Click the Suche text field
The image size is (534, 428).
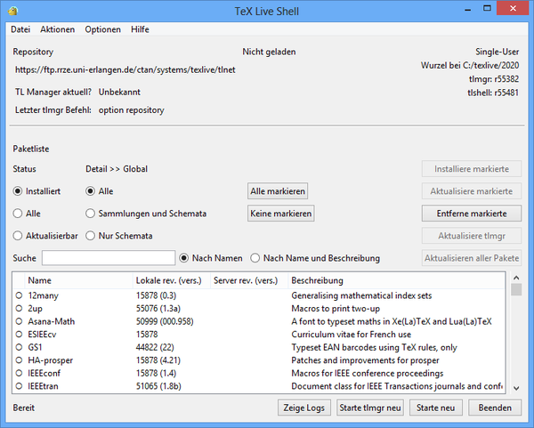(109, 258)
